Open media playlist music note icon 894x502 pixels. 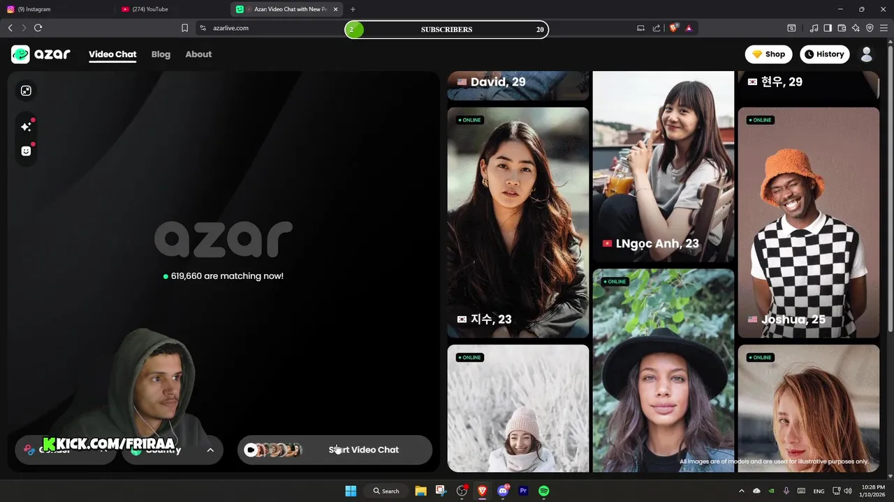coord(814,28)
